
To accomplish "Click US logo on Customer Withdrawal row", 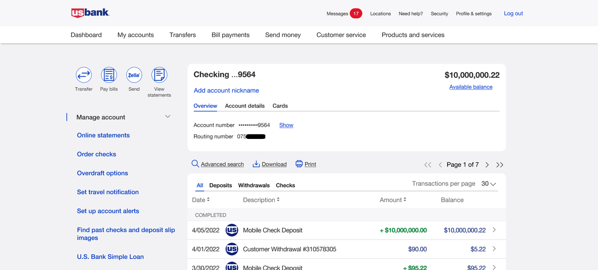I will click(232, 249).
